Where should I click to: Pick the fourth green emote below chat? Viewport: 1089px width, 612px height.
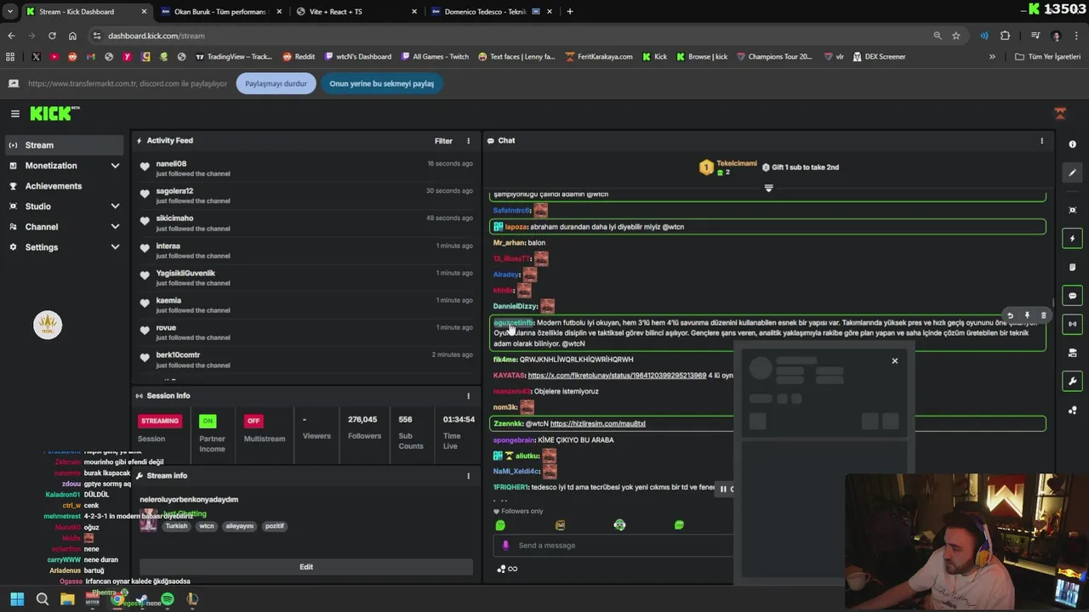click(x=679, y=525)
